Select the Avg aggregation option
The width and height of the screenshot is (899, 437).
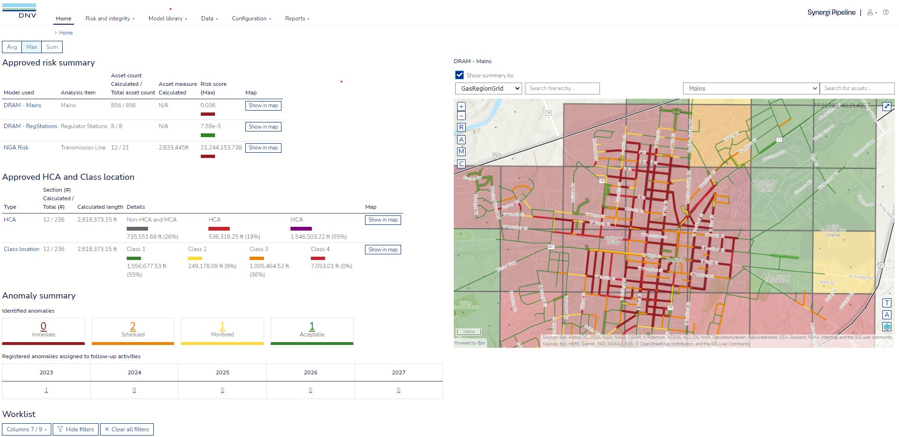click(11, 46)
